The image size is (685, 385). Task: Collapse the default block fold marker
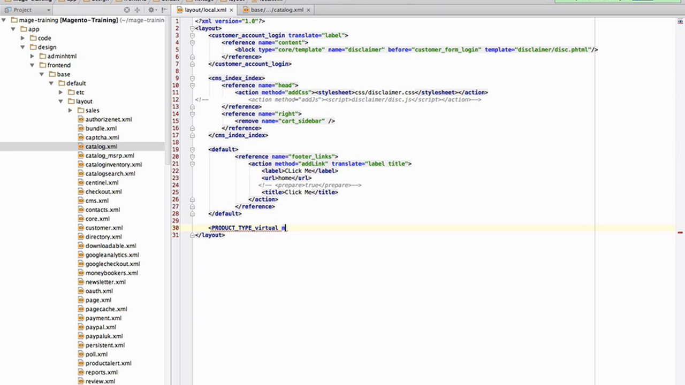click(192, 149)
